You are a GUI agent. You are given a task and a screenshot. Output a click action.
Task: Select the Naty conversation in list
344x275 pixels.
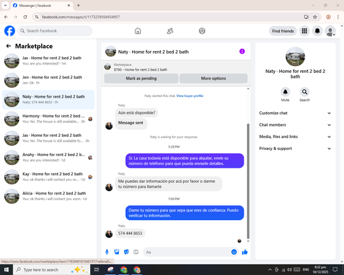48,100
